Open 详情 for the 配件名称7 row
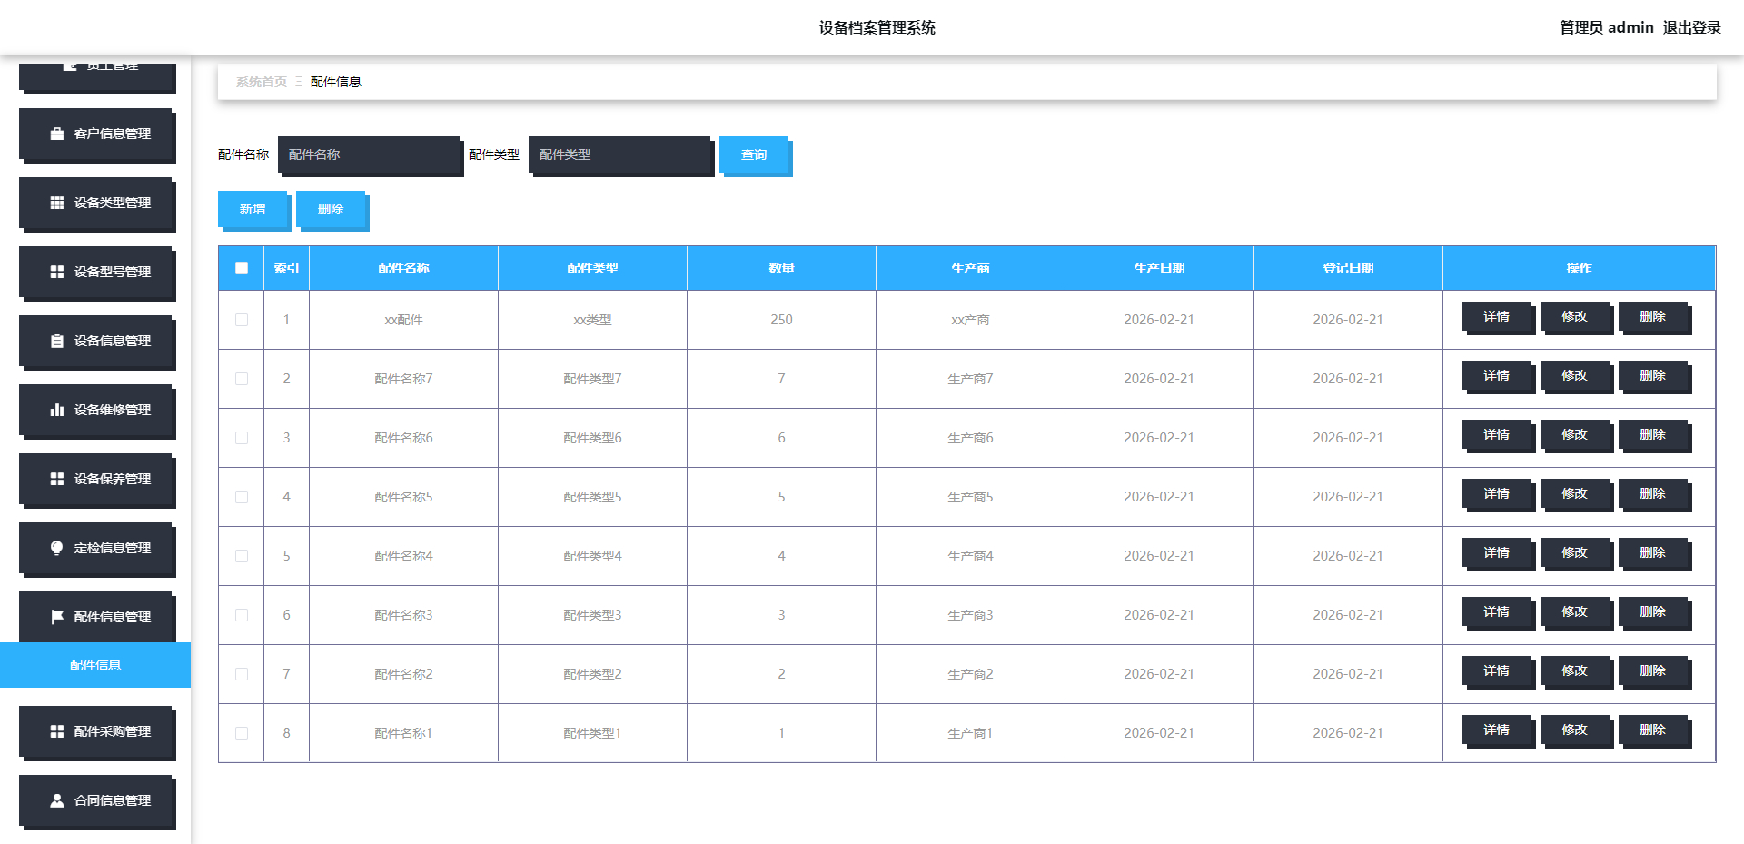Screen dimensions: 1744x844 pyautogui.click(x=1498, y=376)
